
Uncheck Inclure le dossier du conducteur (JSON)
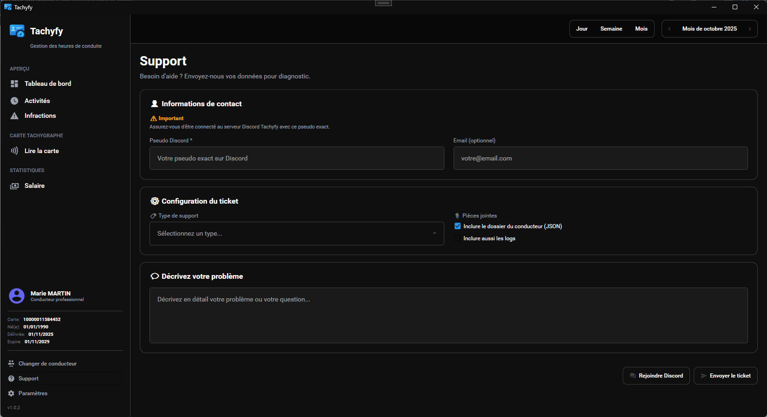458,226
